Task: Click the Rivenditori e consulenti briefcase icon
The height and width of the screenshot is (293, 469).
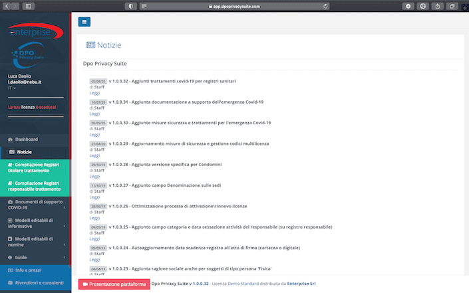Action: point(11,283)
